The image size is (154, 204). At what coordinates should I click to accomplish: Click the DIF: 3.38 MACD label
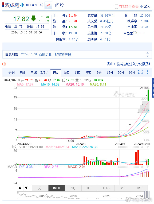(26, 167)
